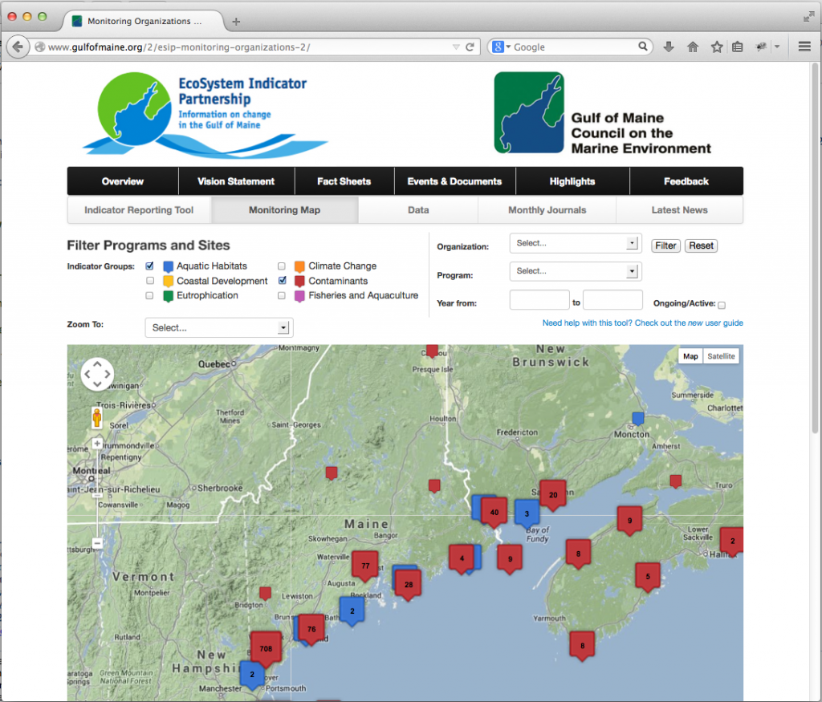Screen dimensions: 822x702
Task: Open the red cluster marker labeled 28
Action: coord(409,585)
